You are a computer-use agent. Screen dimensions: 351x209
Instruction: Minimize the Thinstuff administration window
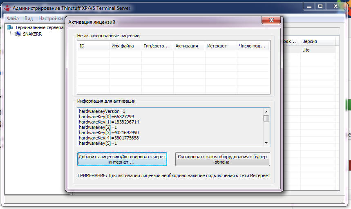pos(309,7)
